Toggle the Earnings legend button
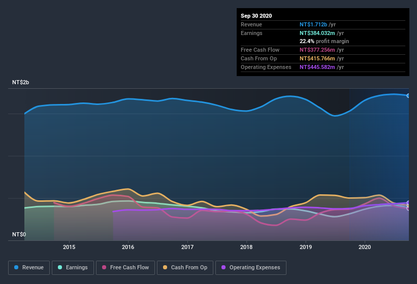Image resolution: width=417 pixels, height=284 pixels. [x=73, y=268]
